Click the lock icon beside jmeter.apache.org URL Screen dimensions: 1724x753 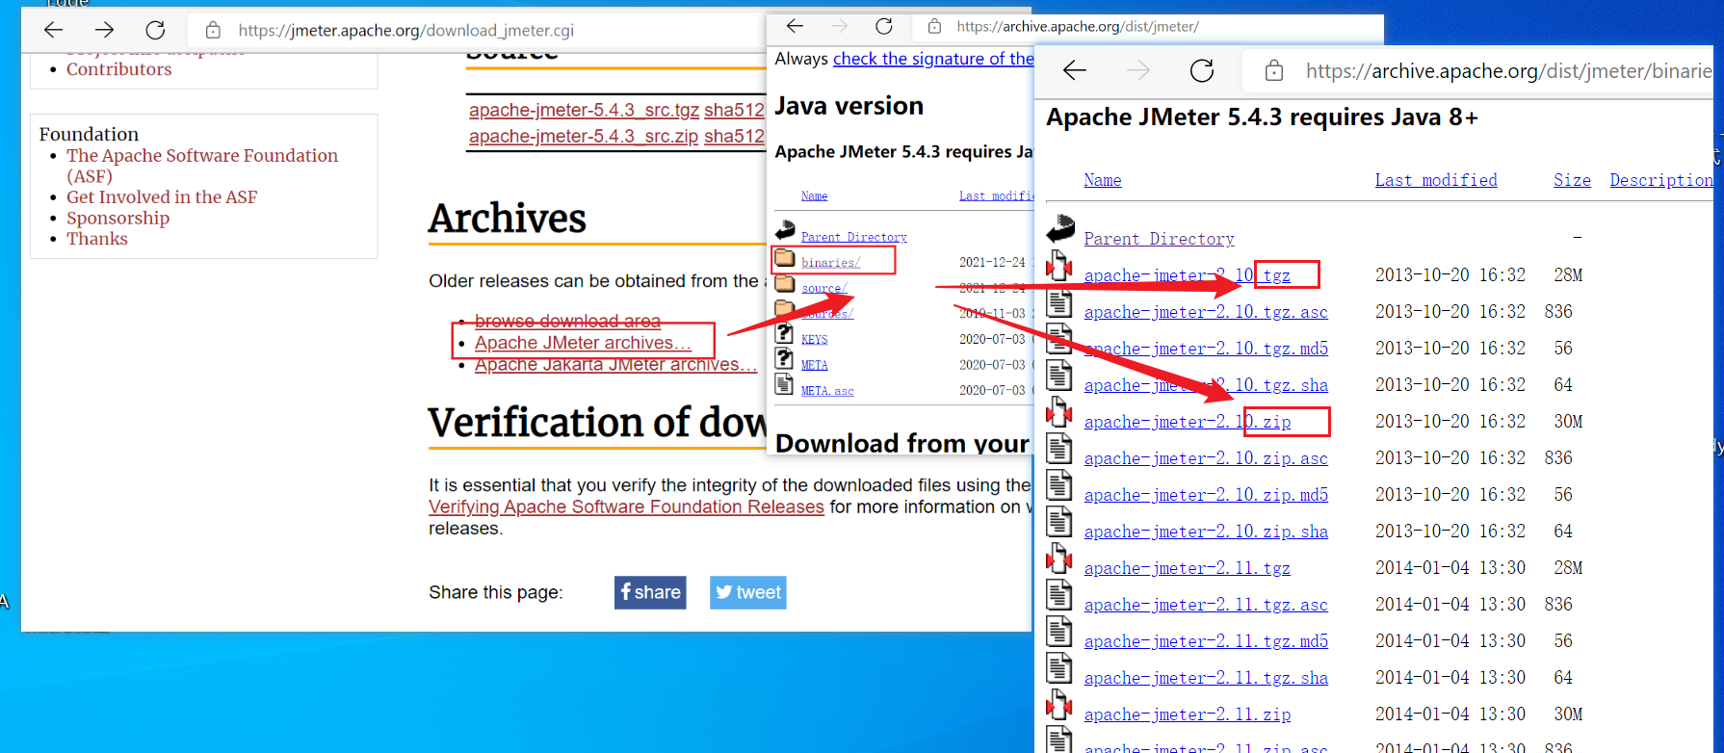213,30
